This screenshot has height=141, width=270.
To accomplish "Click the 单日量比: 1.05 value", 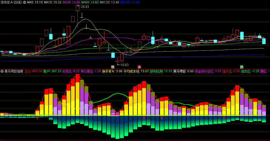I will (x=91, y=71).
